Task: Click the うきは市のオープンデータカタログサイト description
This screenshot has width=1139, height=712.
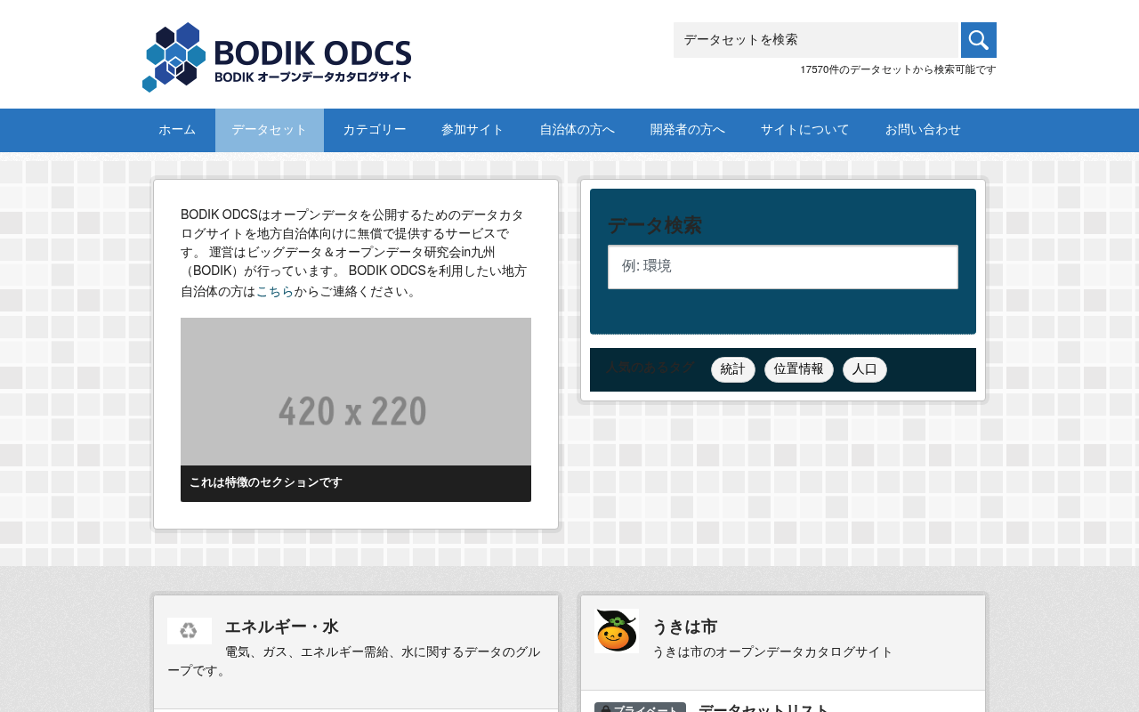Action: [x=772, y=652]
